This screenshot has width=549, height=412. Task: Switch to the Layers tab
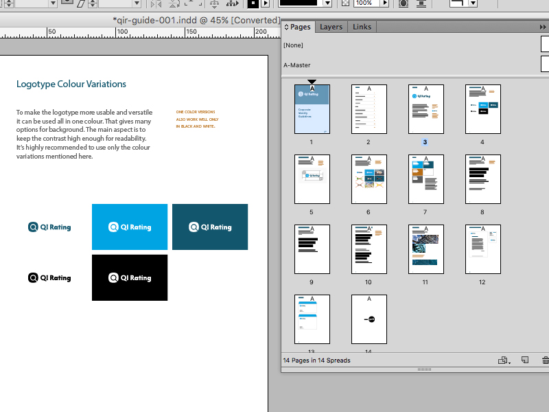331,27
